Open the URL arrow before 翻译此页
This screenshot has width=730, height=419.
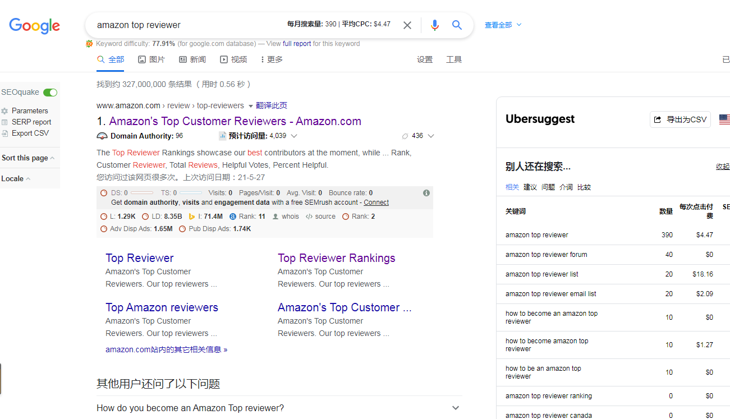251,106
